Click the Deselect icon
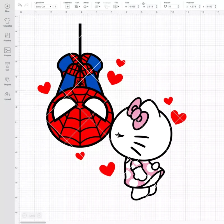Viewport: 224px width, 224px height. tap(67, 6)
